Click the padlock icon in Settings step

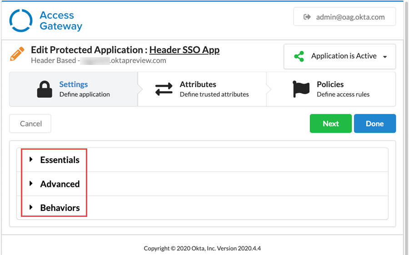point(45,89)
